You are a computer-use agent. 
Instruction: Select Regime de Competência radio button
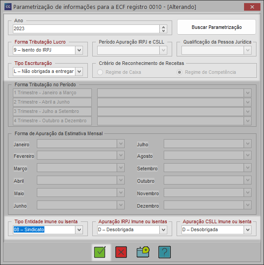click(x=179, y=72)
